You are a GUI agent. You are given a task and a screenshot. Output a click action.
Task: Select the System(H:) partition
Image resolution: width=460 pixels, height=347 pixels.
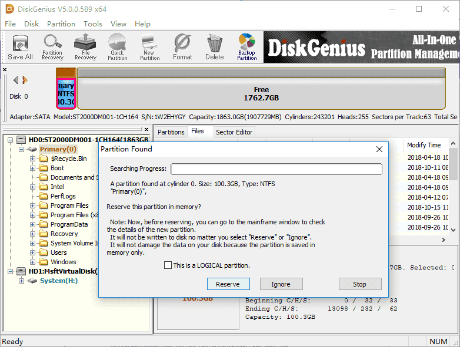59,281
